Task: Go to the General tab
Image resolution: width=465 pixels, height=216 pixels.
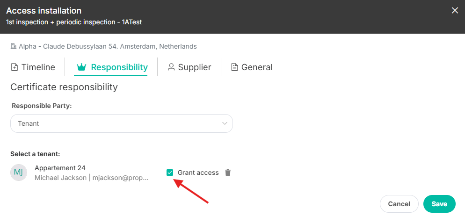Action: pos(252,67)
